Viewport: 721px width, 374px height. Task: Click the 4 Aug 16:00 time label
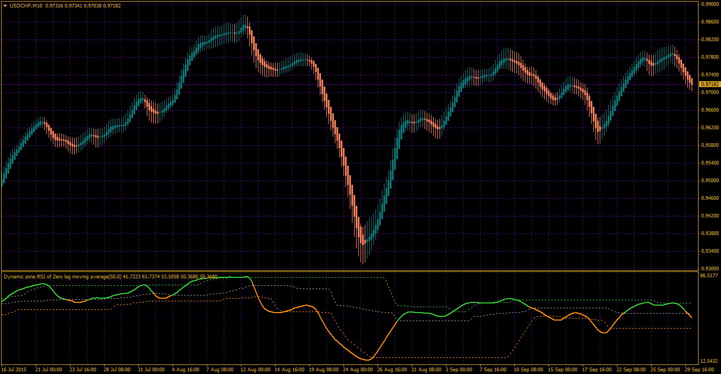185,370
